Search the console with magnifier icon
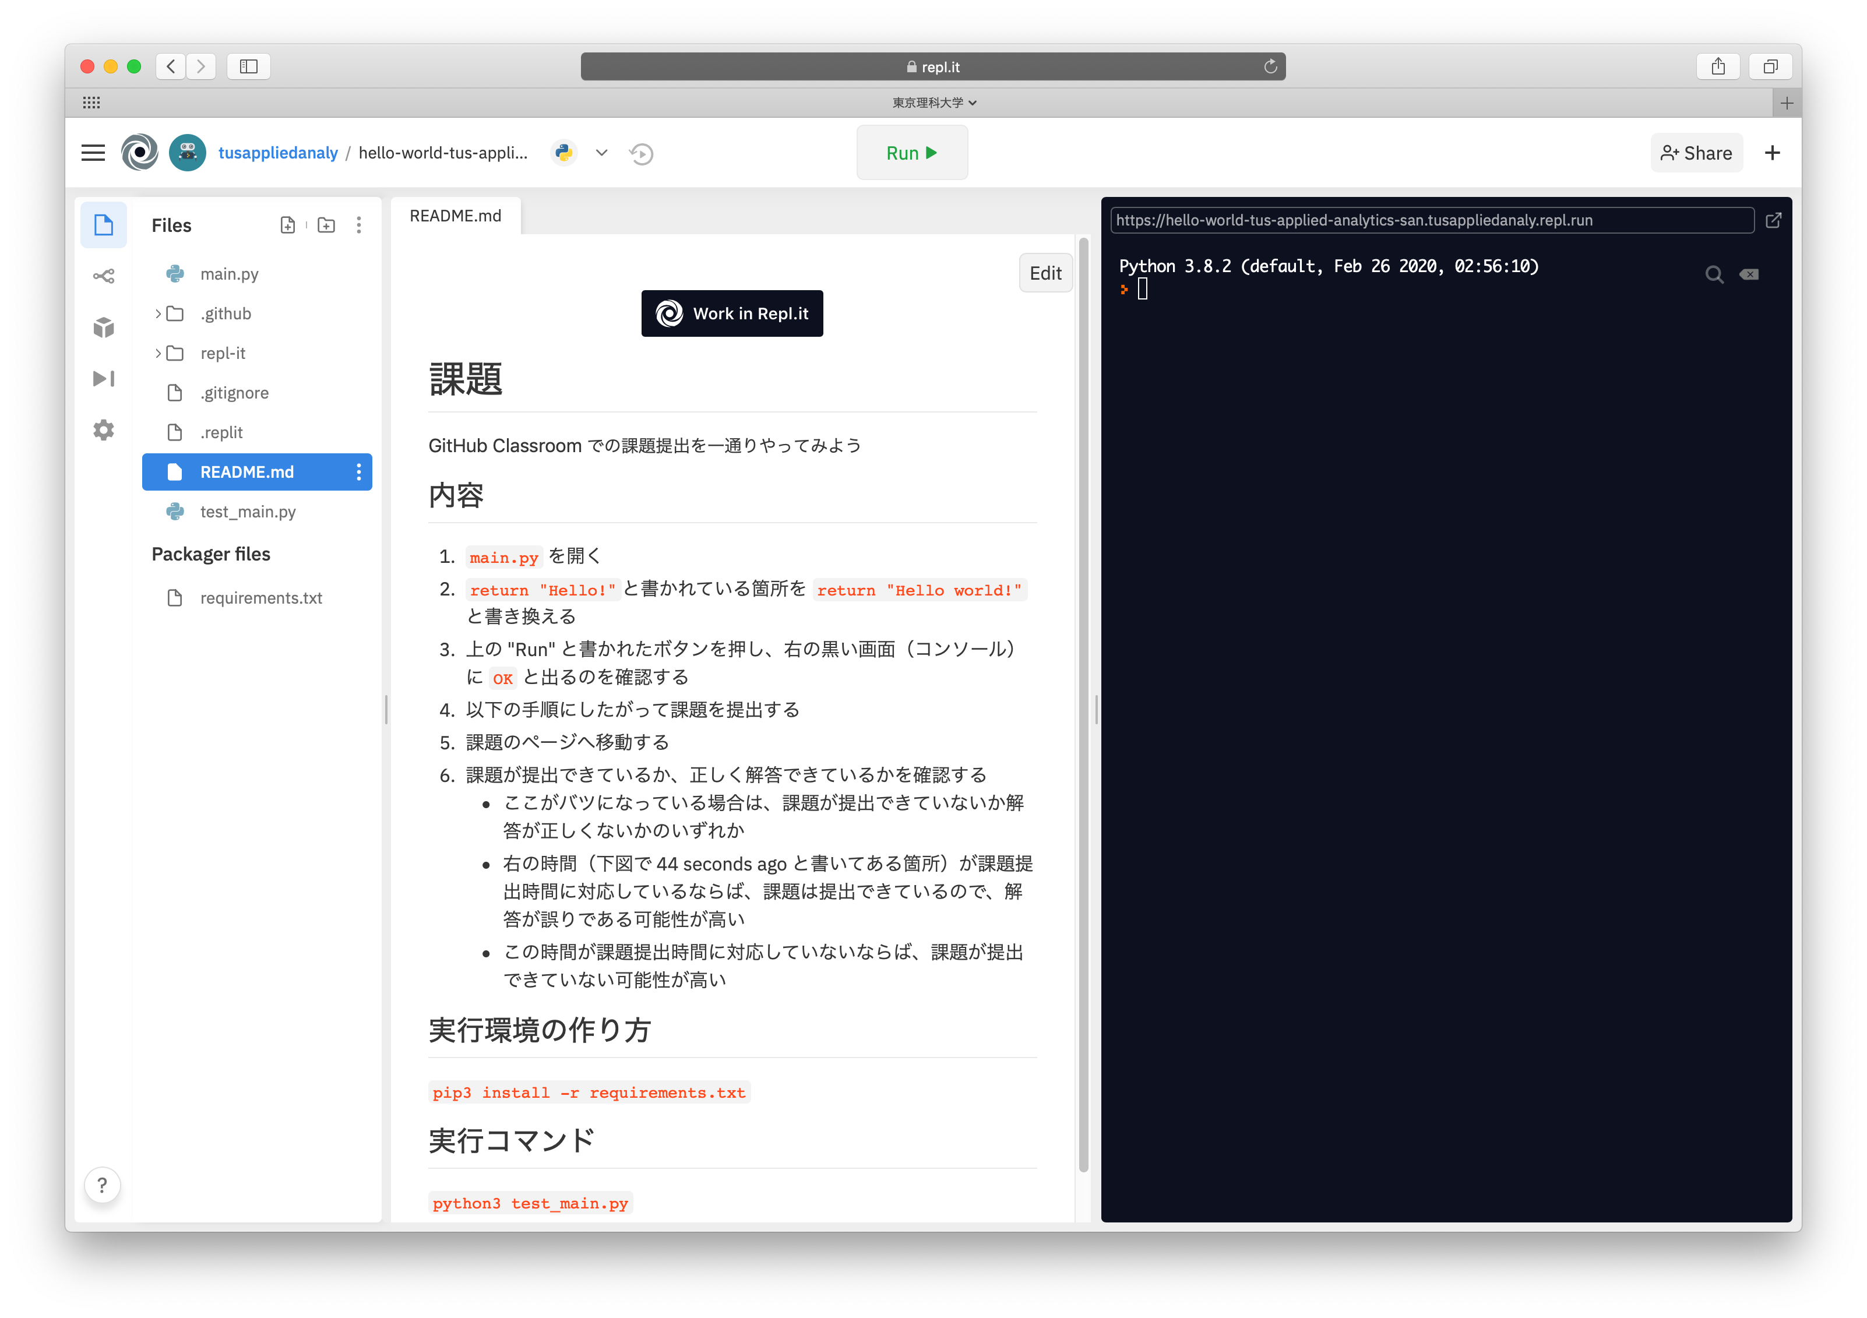Image resolution: width=1867 pixels, height=1318 pixels. [x=1714, y=275]
